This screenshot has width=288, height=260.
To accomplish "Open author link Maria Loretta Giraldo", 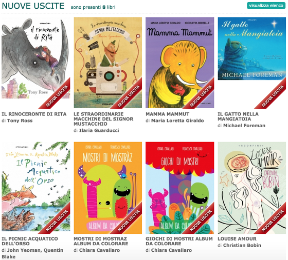I will (x=177, y=121).
